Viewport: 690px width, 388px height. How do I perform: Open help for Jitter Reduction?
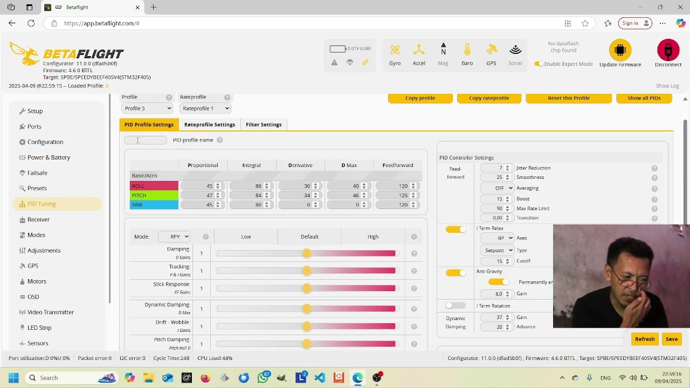click(x=654, y=168)
